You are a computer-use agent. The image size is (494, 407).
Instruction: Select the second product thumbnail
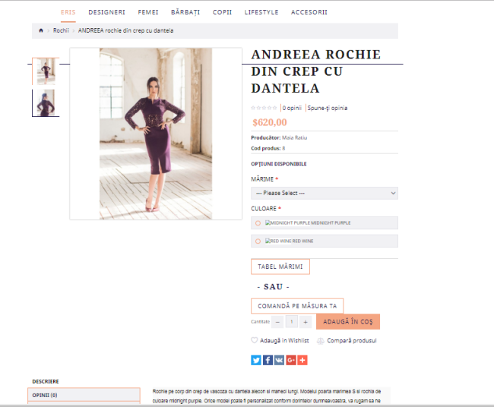pos(46,103)
